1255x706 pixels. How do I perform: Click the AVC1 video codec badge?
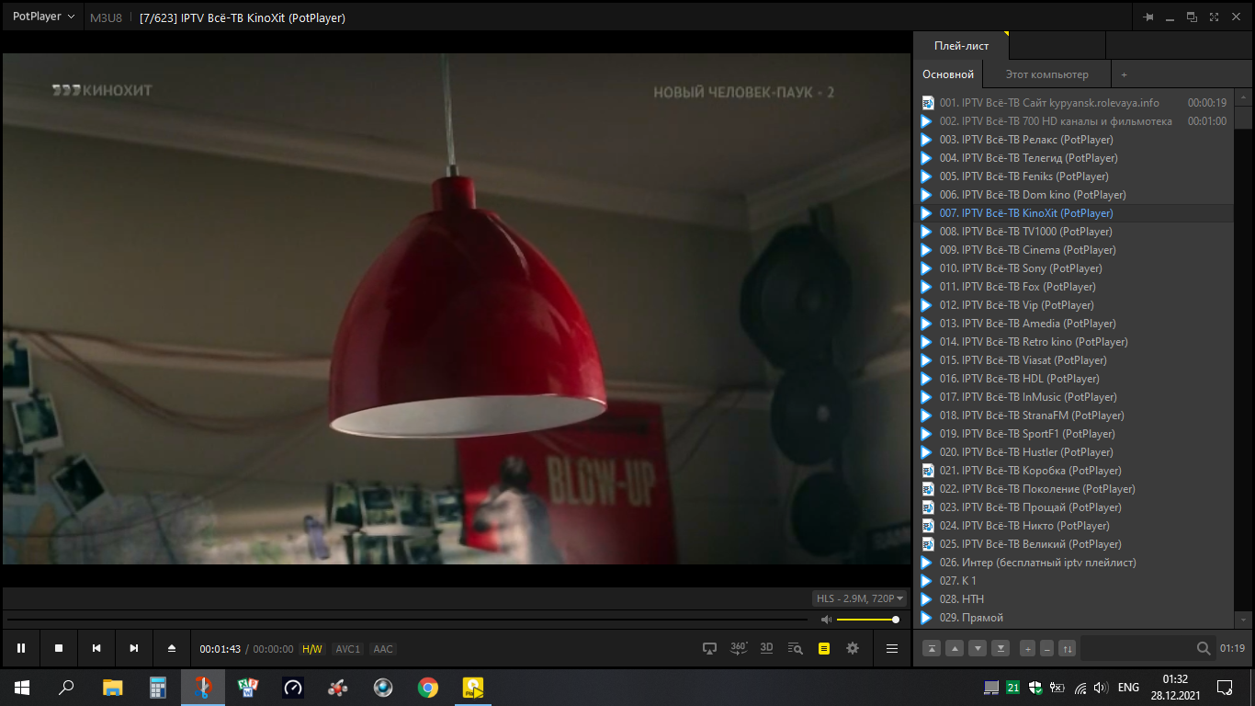coord(348,649)
